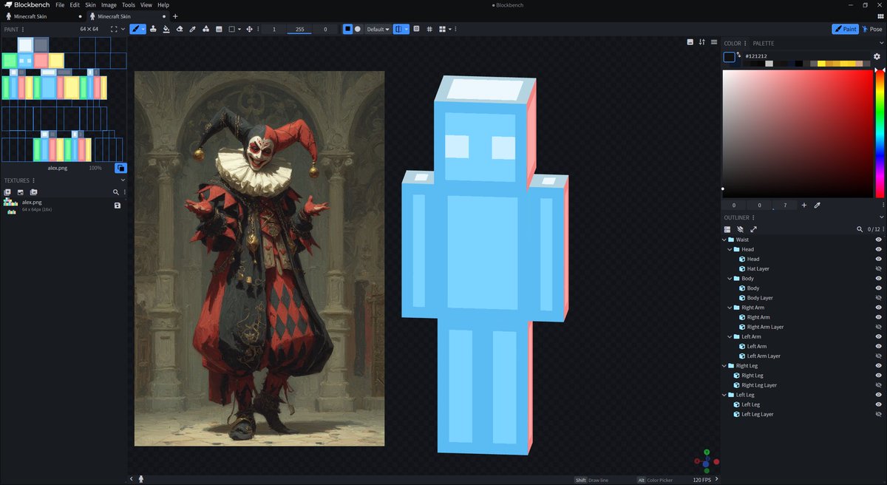Toggle outliner more options icon

point(727,229)
